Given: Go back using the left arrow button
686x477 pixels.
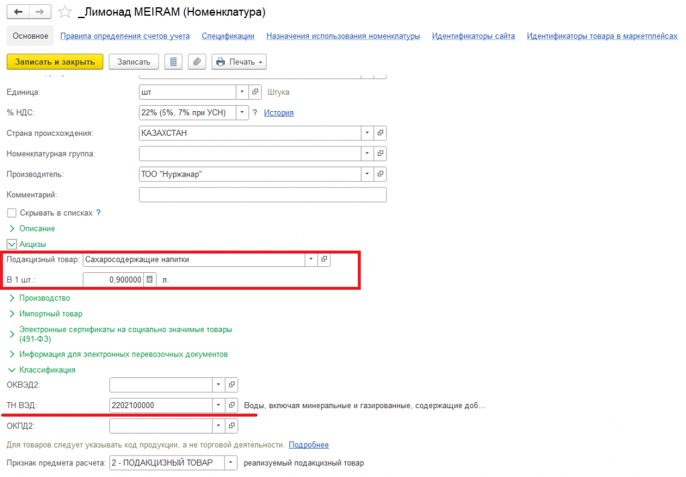Looking at the screenshot, I should point(18,12).
